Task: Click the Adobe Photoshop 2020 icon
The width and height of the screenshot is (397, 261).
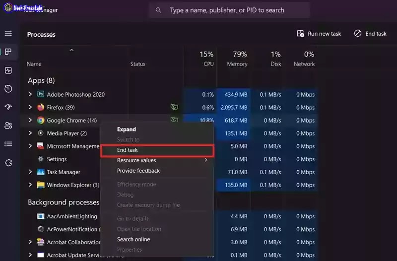Action: tap(41, 94)
